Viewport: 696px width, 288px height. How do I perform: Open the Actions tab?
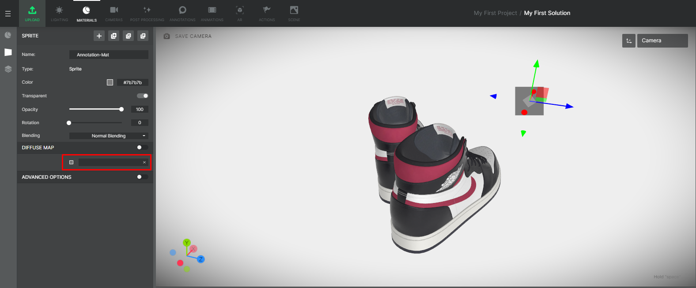[267, 14]
